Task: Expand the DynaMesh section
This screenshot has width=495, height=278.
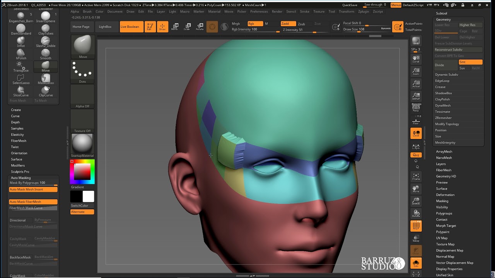Action: point(443,105)
